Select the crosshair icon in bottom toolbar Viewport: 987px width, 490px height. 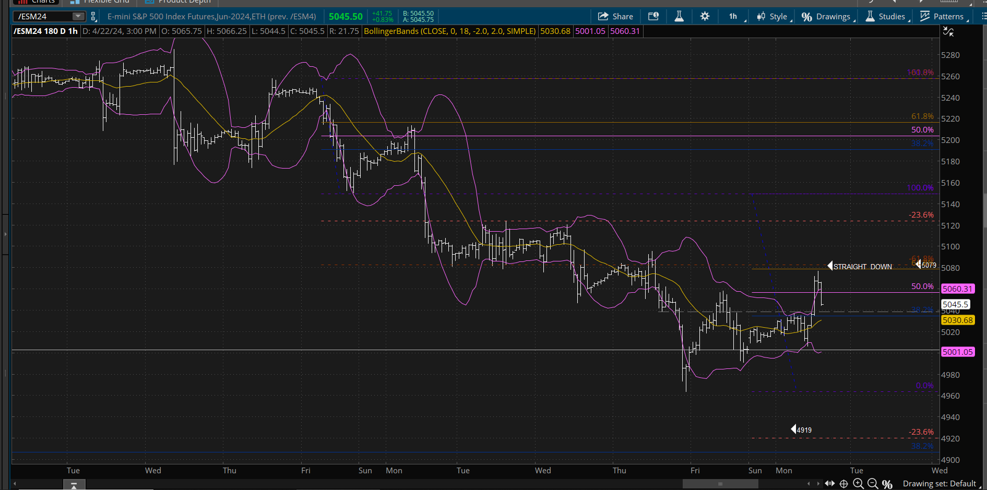pos(843,484)
